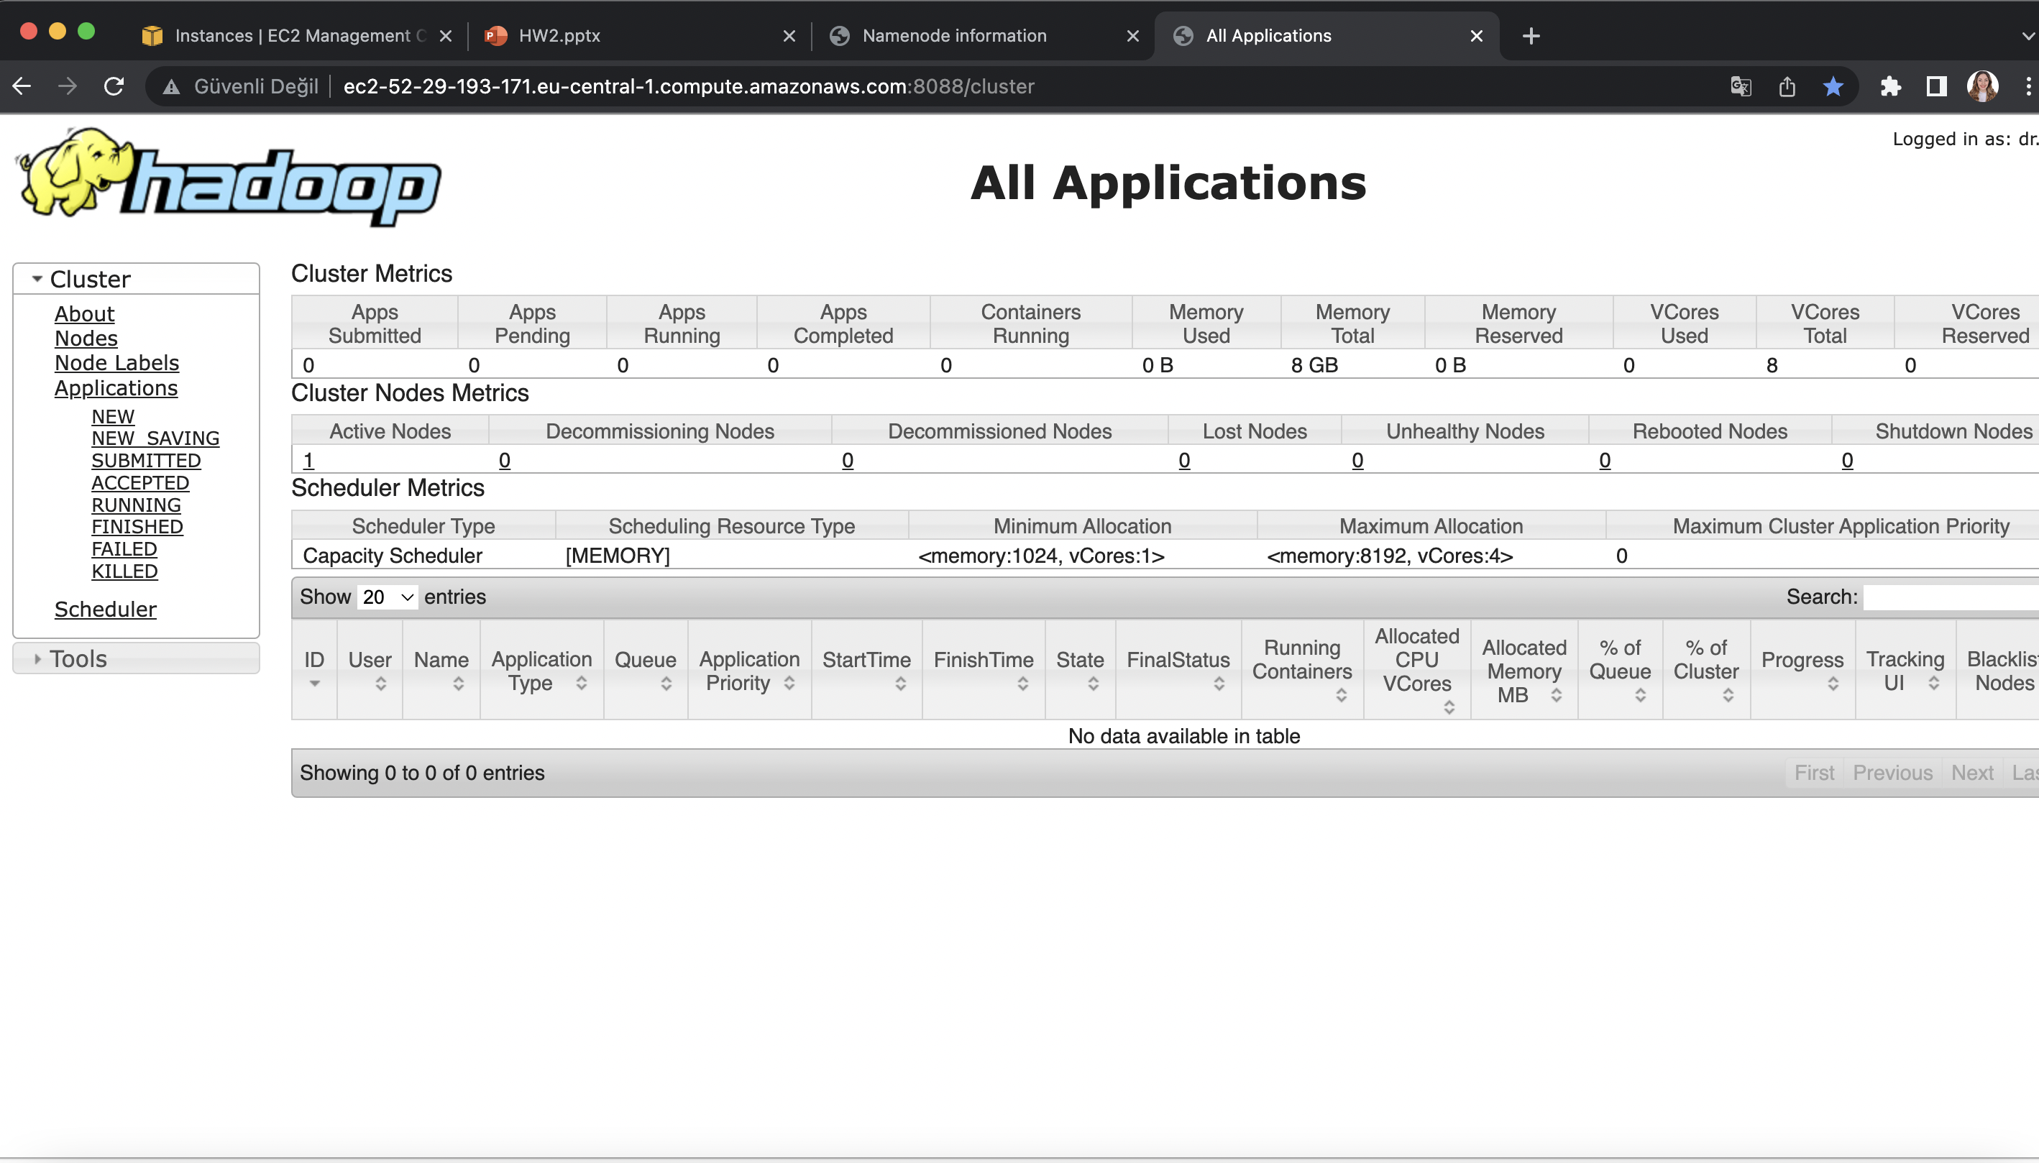Click the Not Secure warning icon

pos(171,86)
